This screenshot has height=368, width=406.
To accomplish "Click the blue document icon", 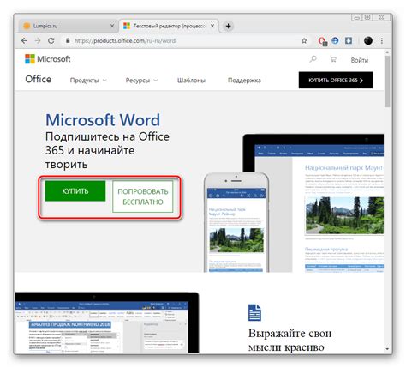I will pos(254,312).
